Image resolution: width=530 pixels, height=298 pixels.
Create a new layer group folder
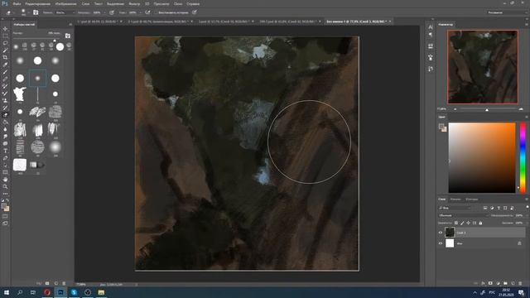click(505, 283)
